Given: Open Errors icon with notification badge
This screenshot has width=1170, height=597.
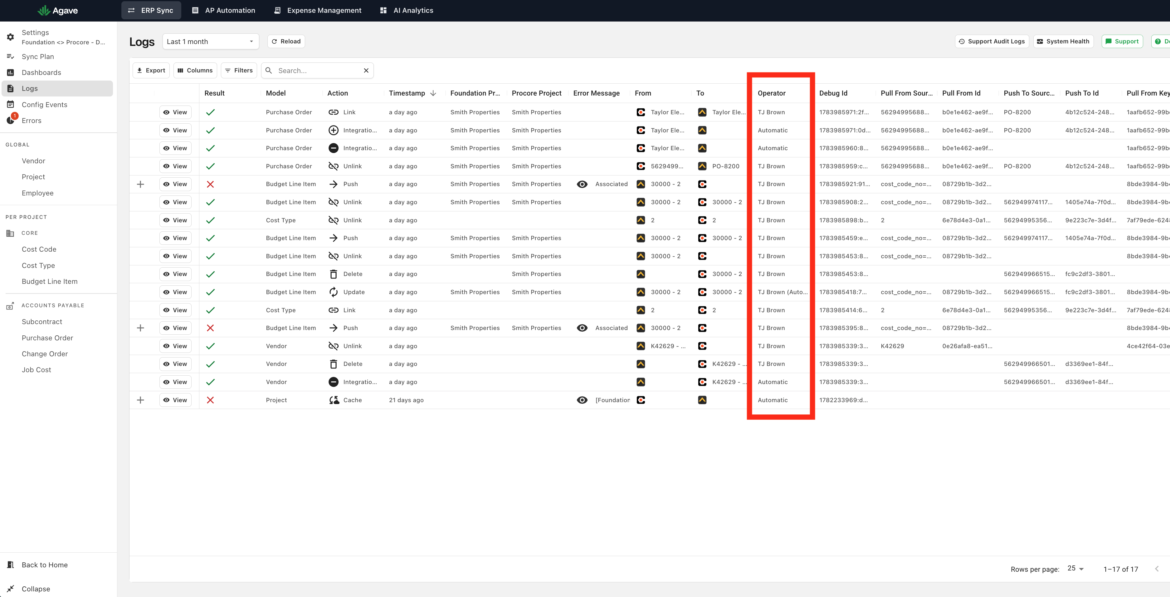Looking at the screenshot, I should click(x=11, y=119).
